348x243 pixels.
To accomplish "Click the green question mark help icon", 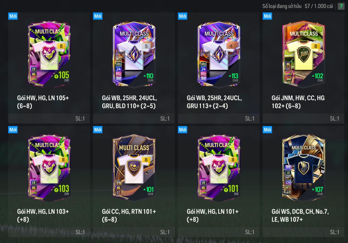I will (x=341, y=6).
